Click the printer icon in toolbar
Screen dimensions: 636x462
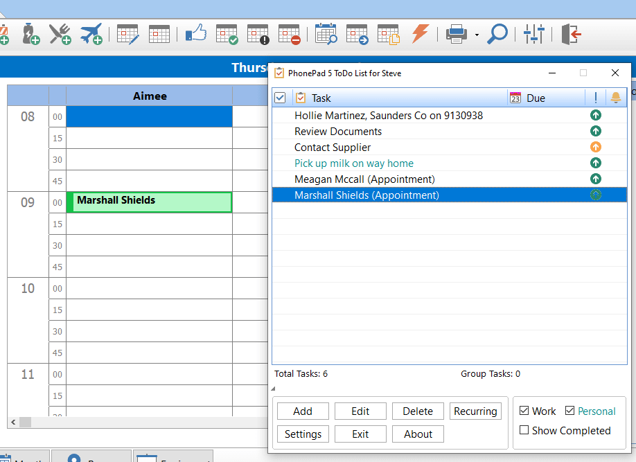pos(457,34)
